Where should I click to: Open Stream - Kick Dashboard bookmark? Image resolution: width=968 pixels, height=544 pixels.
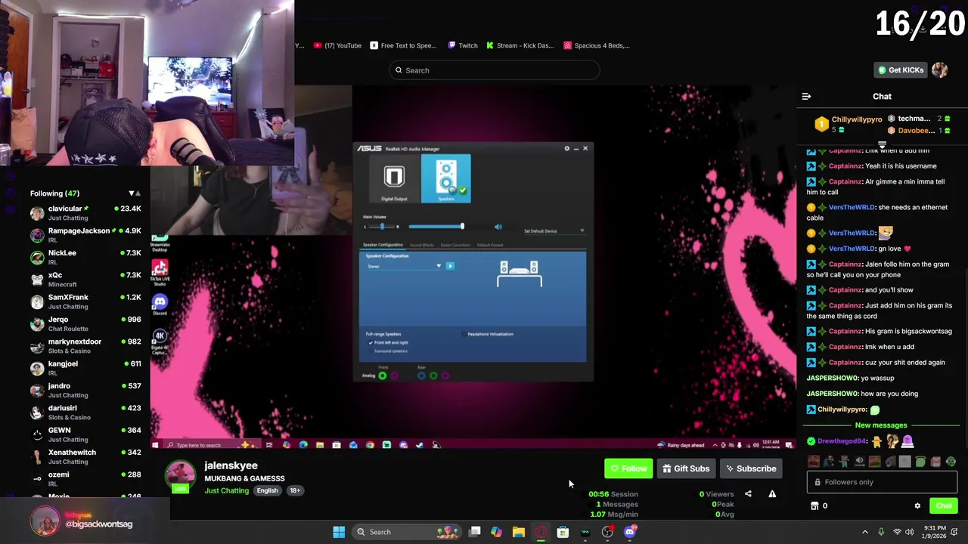(520, 45)
